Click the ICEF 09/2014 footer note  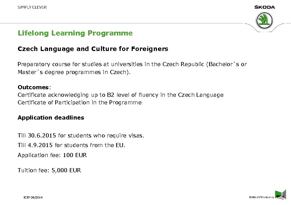click(33, 197)
